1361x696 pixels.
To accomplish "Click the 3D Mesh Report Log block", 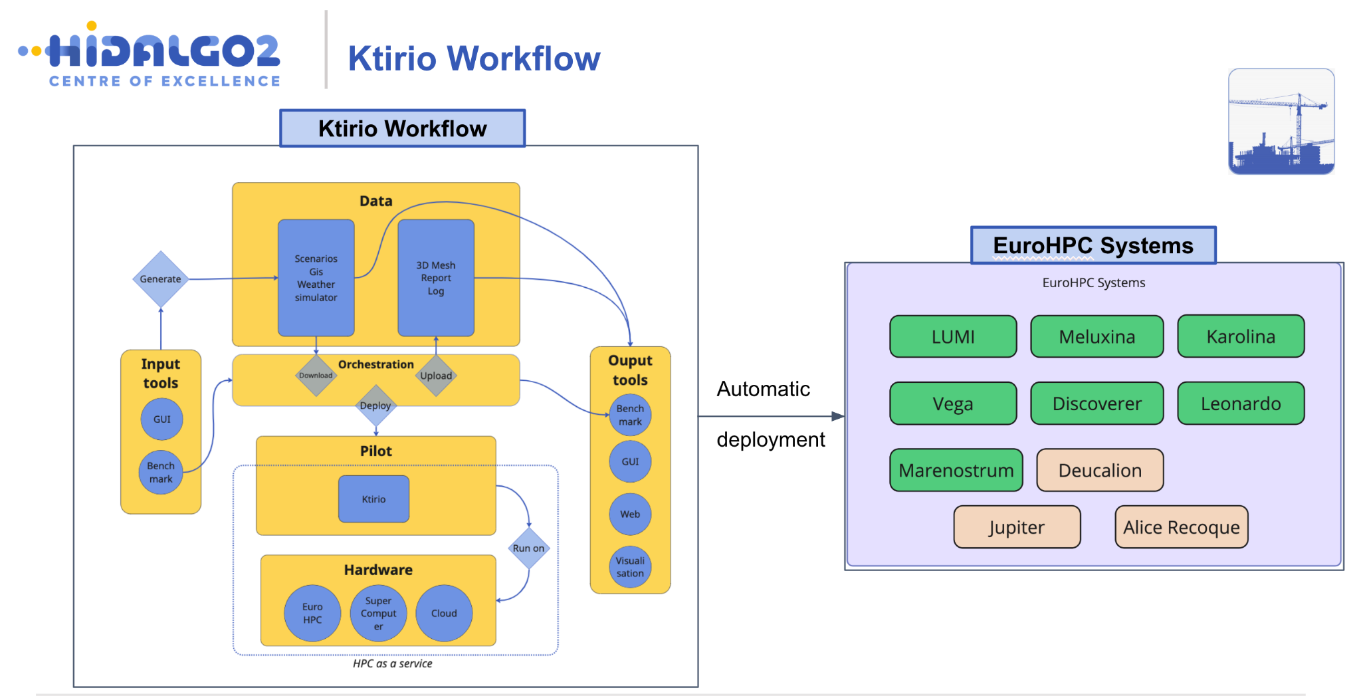I will tap(436, 278).
